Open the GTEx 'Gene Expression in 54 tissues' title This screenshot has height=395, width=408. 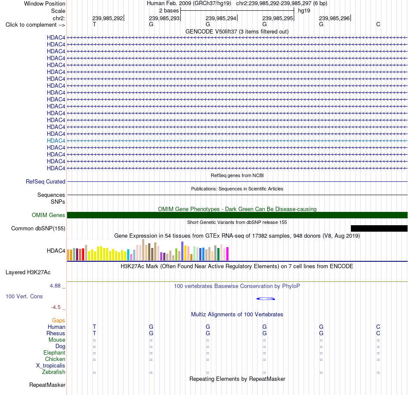click(237, 236)
